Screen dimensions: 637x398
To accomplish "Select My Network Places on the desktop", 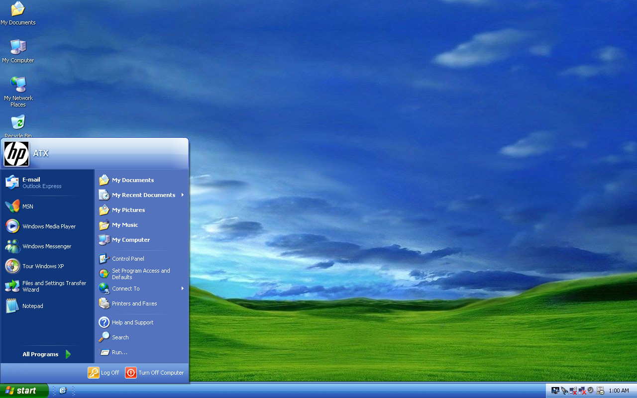I will tap(18, 92).
